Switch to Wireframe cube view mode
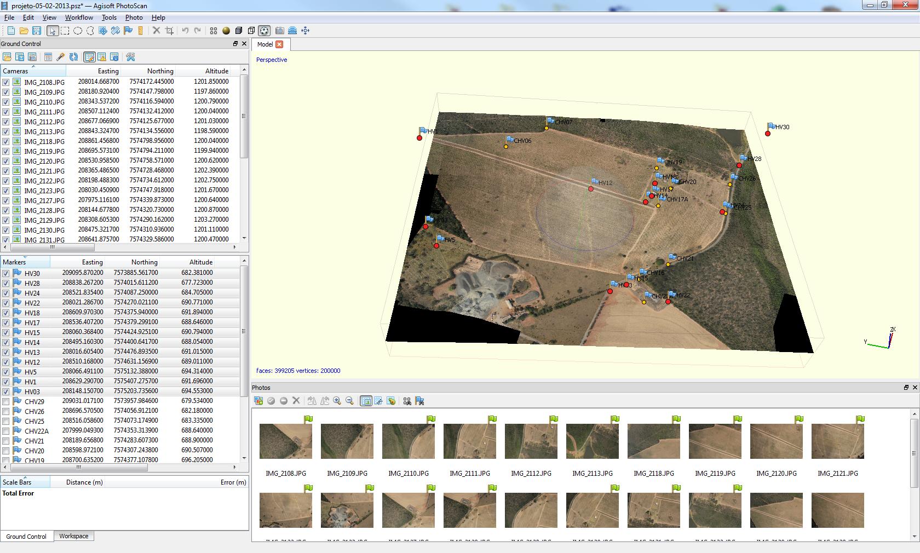The height and width of the screenshot is (553, 920). point(251,31)
